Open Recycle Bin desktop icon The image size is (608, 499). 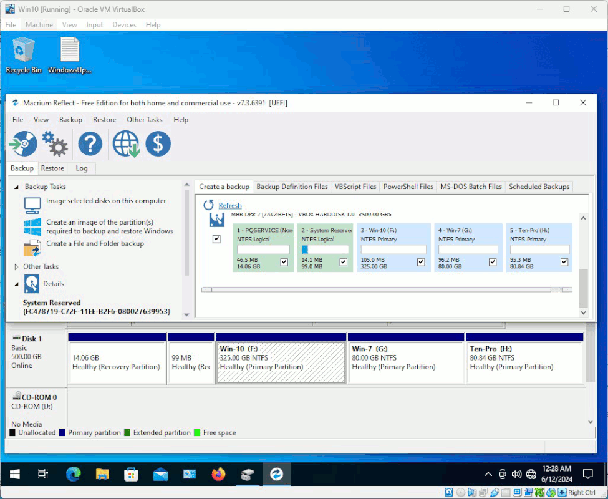[23, 55]
